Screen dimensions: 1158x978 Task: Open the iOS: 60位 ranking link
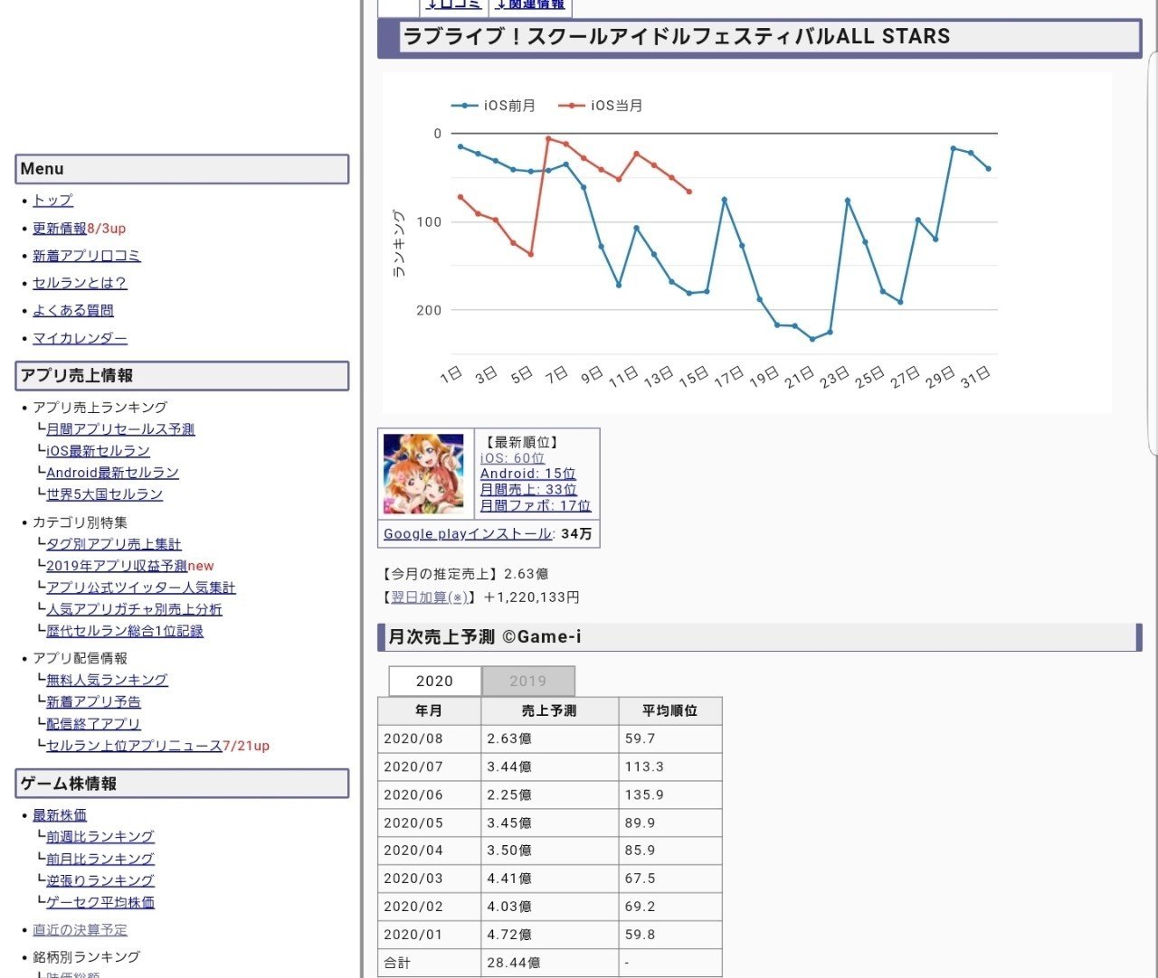click(512, 458)
